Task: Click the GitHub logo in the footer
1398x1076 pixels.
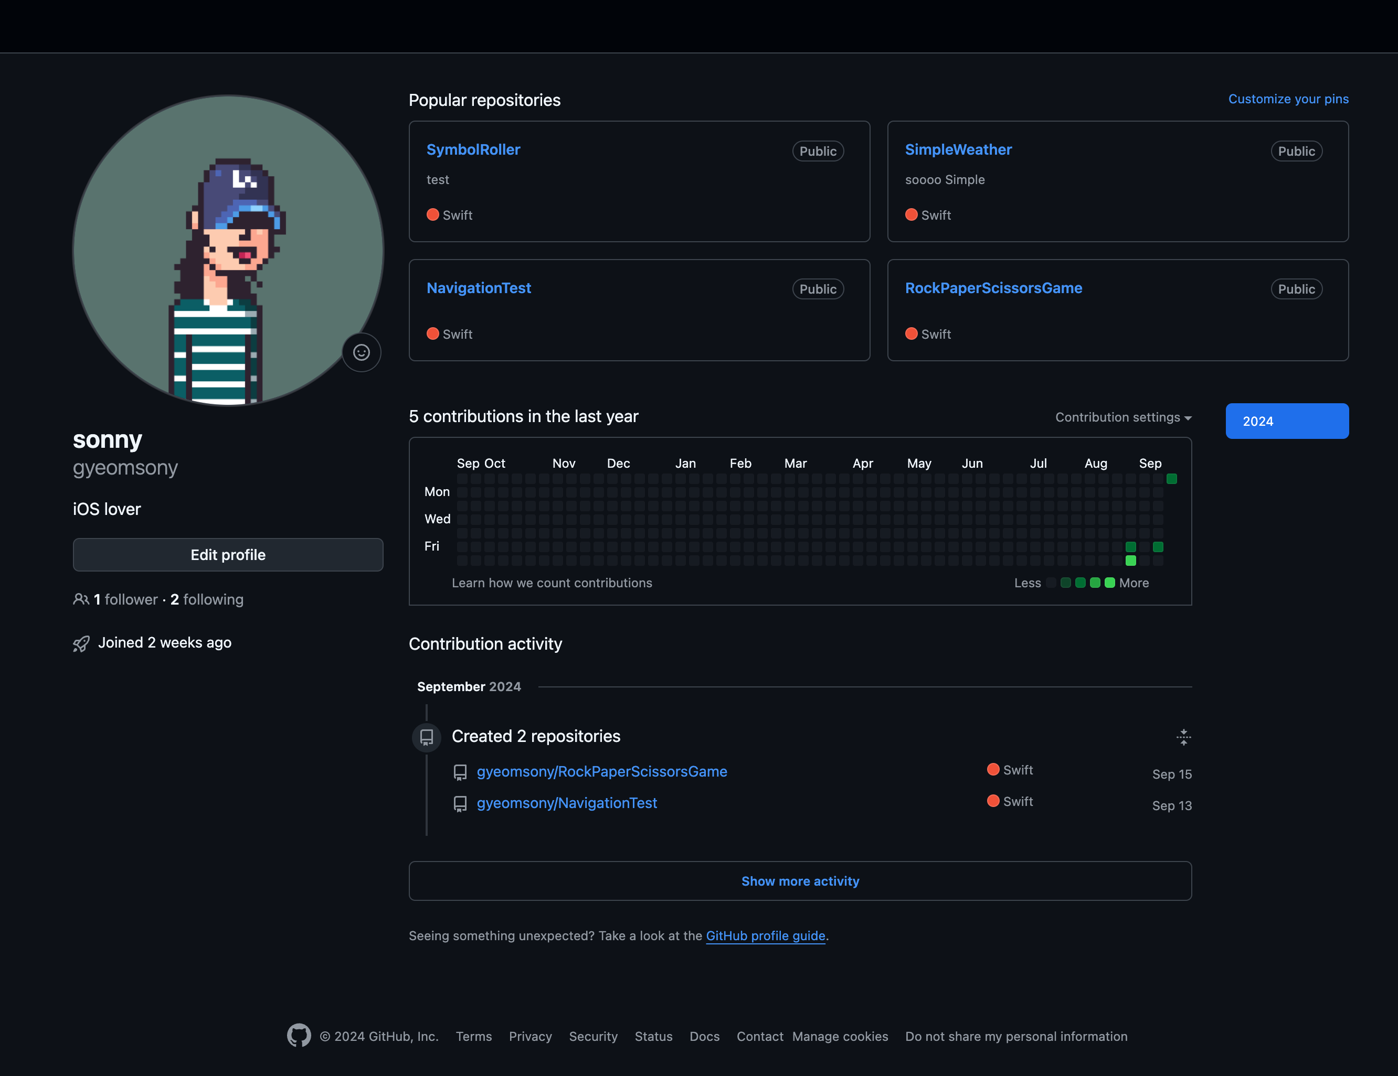Action: tap(298, 1036)
